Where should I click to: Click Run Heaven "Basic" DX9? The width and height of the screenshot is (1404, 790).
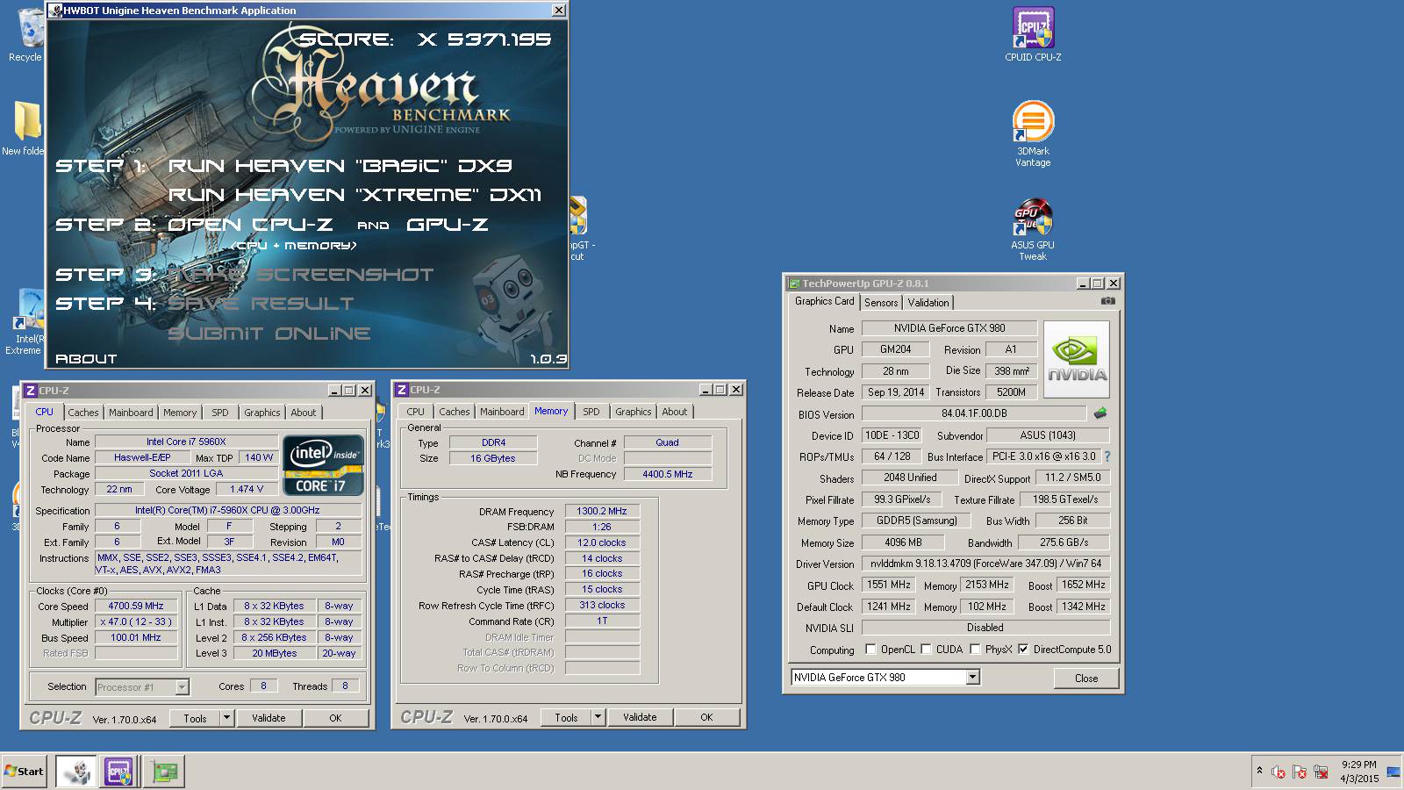click(x=340, y=166)
